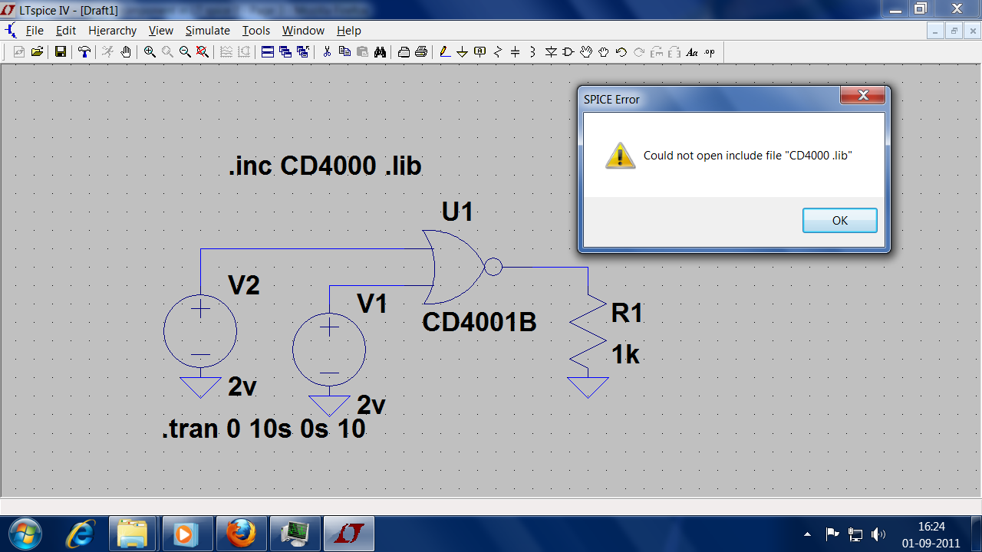The image size is (982, 552).
Task: Place an inductor from the toolbar
Action: click(533, 52)
